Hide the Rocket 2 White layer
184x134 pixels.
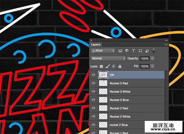[x=94, y=116]
